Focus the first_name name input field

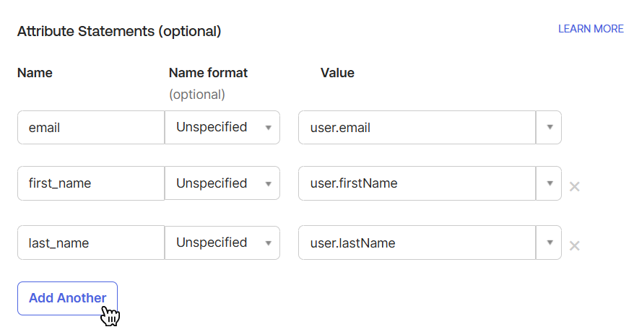[x=91, y=184]
